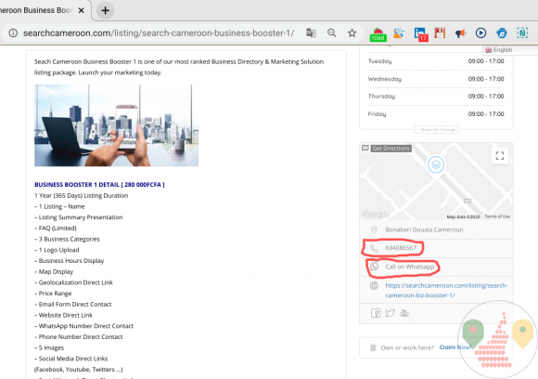Open the Facebook social icon
Image resolution: width=538 pixels, height=379 pixels.
pyautogui.click(x=376, y=313)
